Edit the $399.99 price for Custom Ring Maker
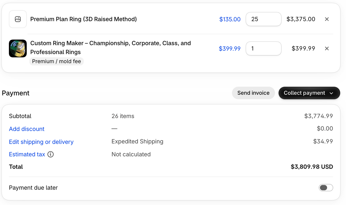Viewport: 346px width, 205px height. [230, 49]
